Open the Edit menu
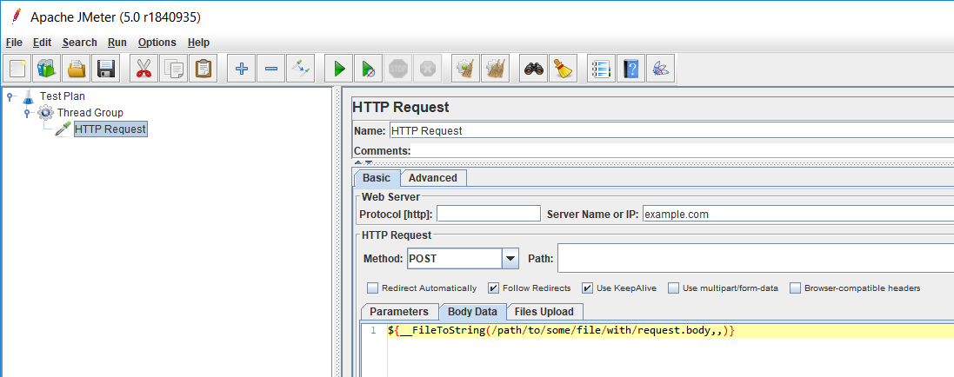The width and height of the screenshot is (954, 377). (42, 43)
